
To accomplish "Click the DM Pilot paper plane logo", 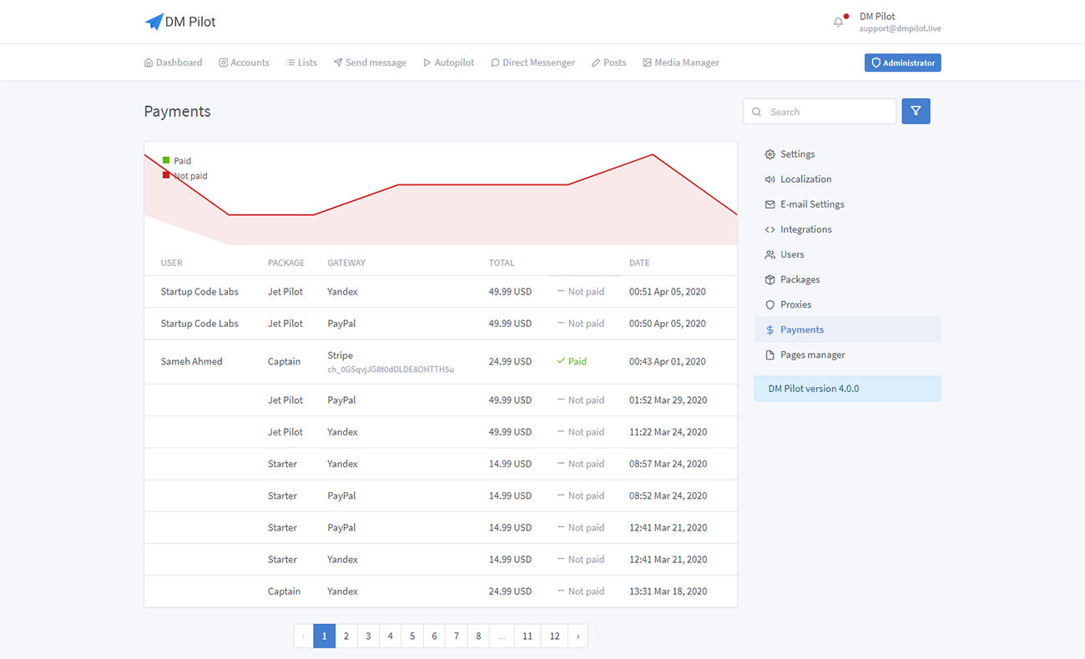I will pos(154,22).
